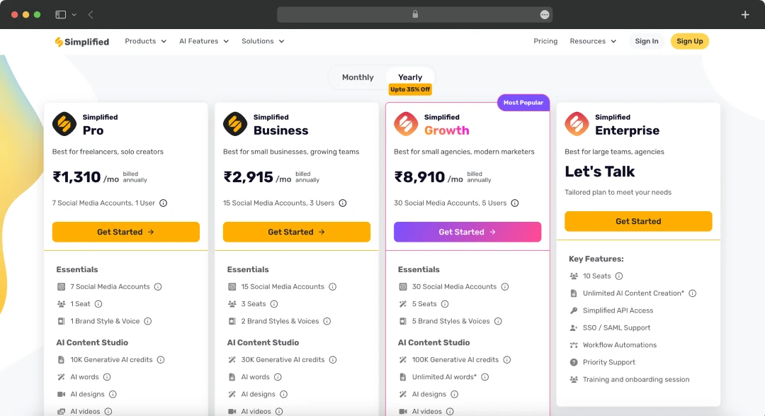The width and height of the screenshot is (765, 416).
Task: Toggle the browser sidebar icon
Action: 59,13
